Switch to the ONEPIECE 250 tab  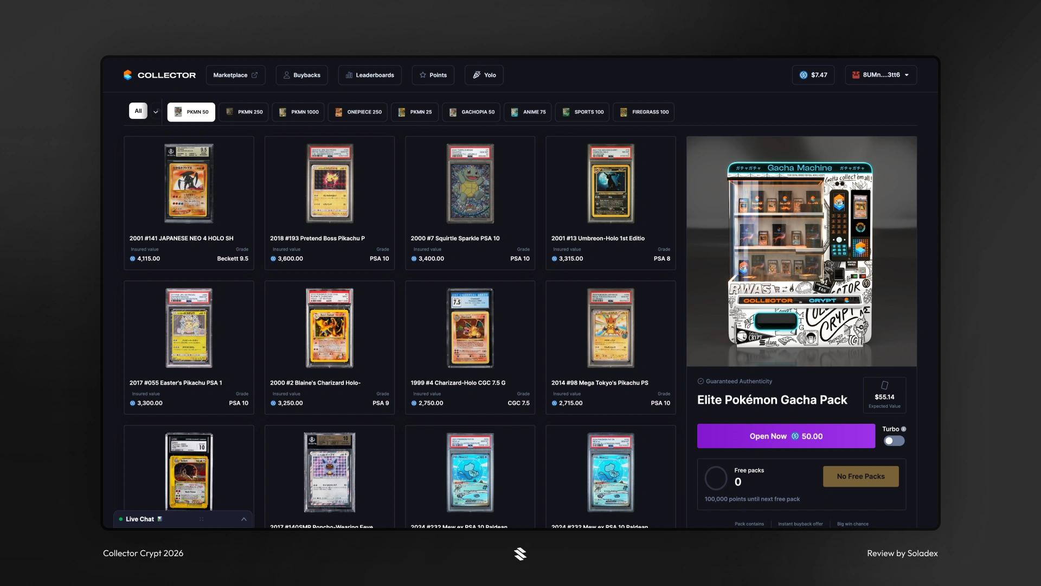358,112
